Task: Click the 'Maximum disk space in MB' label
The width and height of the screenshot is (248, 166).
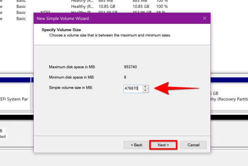Action: click(x=71, y=67)
